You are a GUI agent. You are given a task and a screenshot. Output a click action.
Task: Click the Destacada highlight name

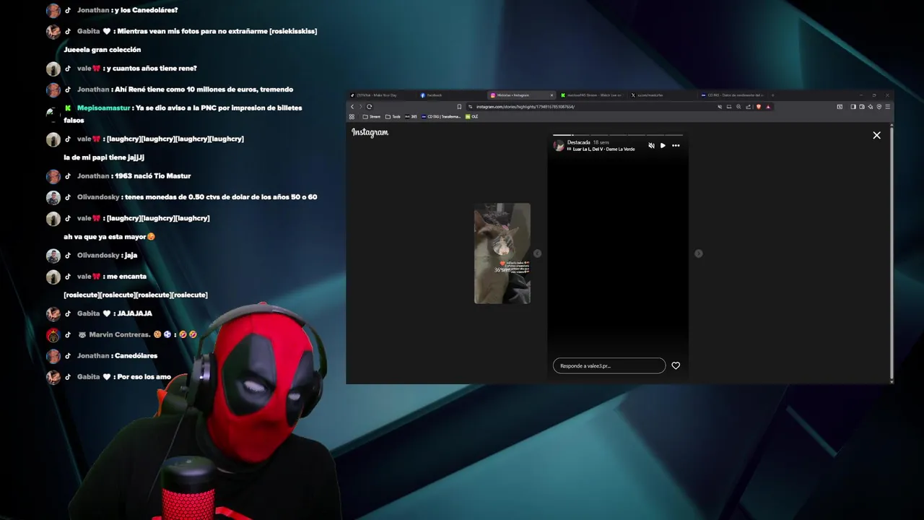pos(579,142)
